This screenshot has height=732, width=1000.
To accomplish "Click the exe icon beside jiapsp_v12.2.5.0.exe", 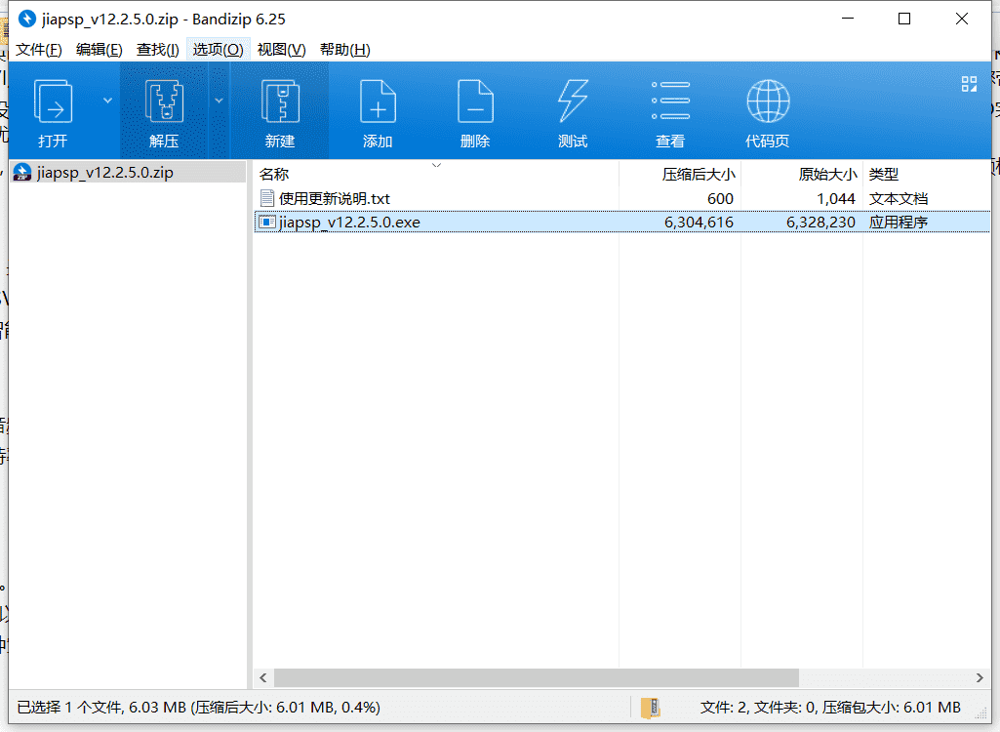I will pos(267,223).
